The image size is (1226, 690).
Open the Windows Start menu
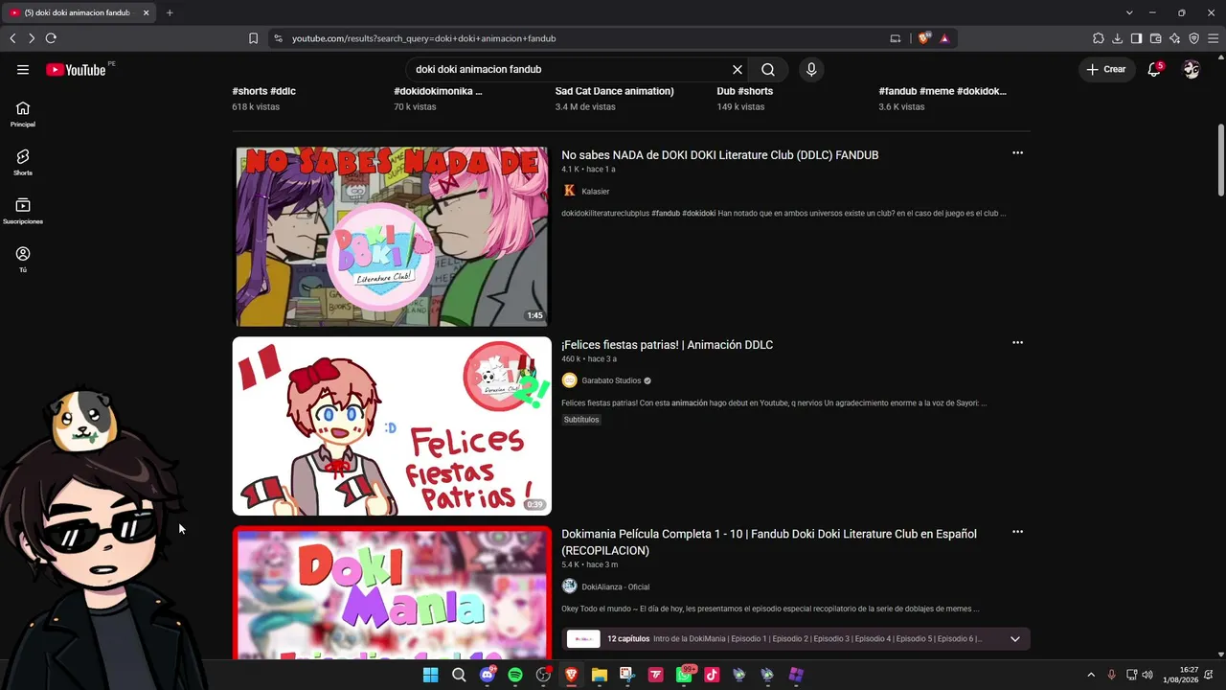coord(431,675)
